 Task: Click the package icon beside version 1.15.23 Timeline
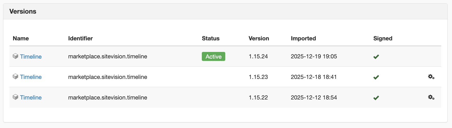coord(15,76)
